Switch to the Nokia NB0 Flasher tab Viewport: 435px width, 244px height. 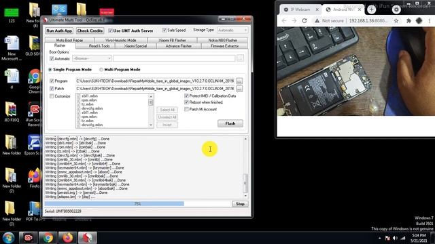(222, 40)
